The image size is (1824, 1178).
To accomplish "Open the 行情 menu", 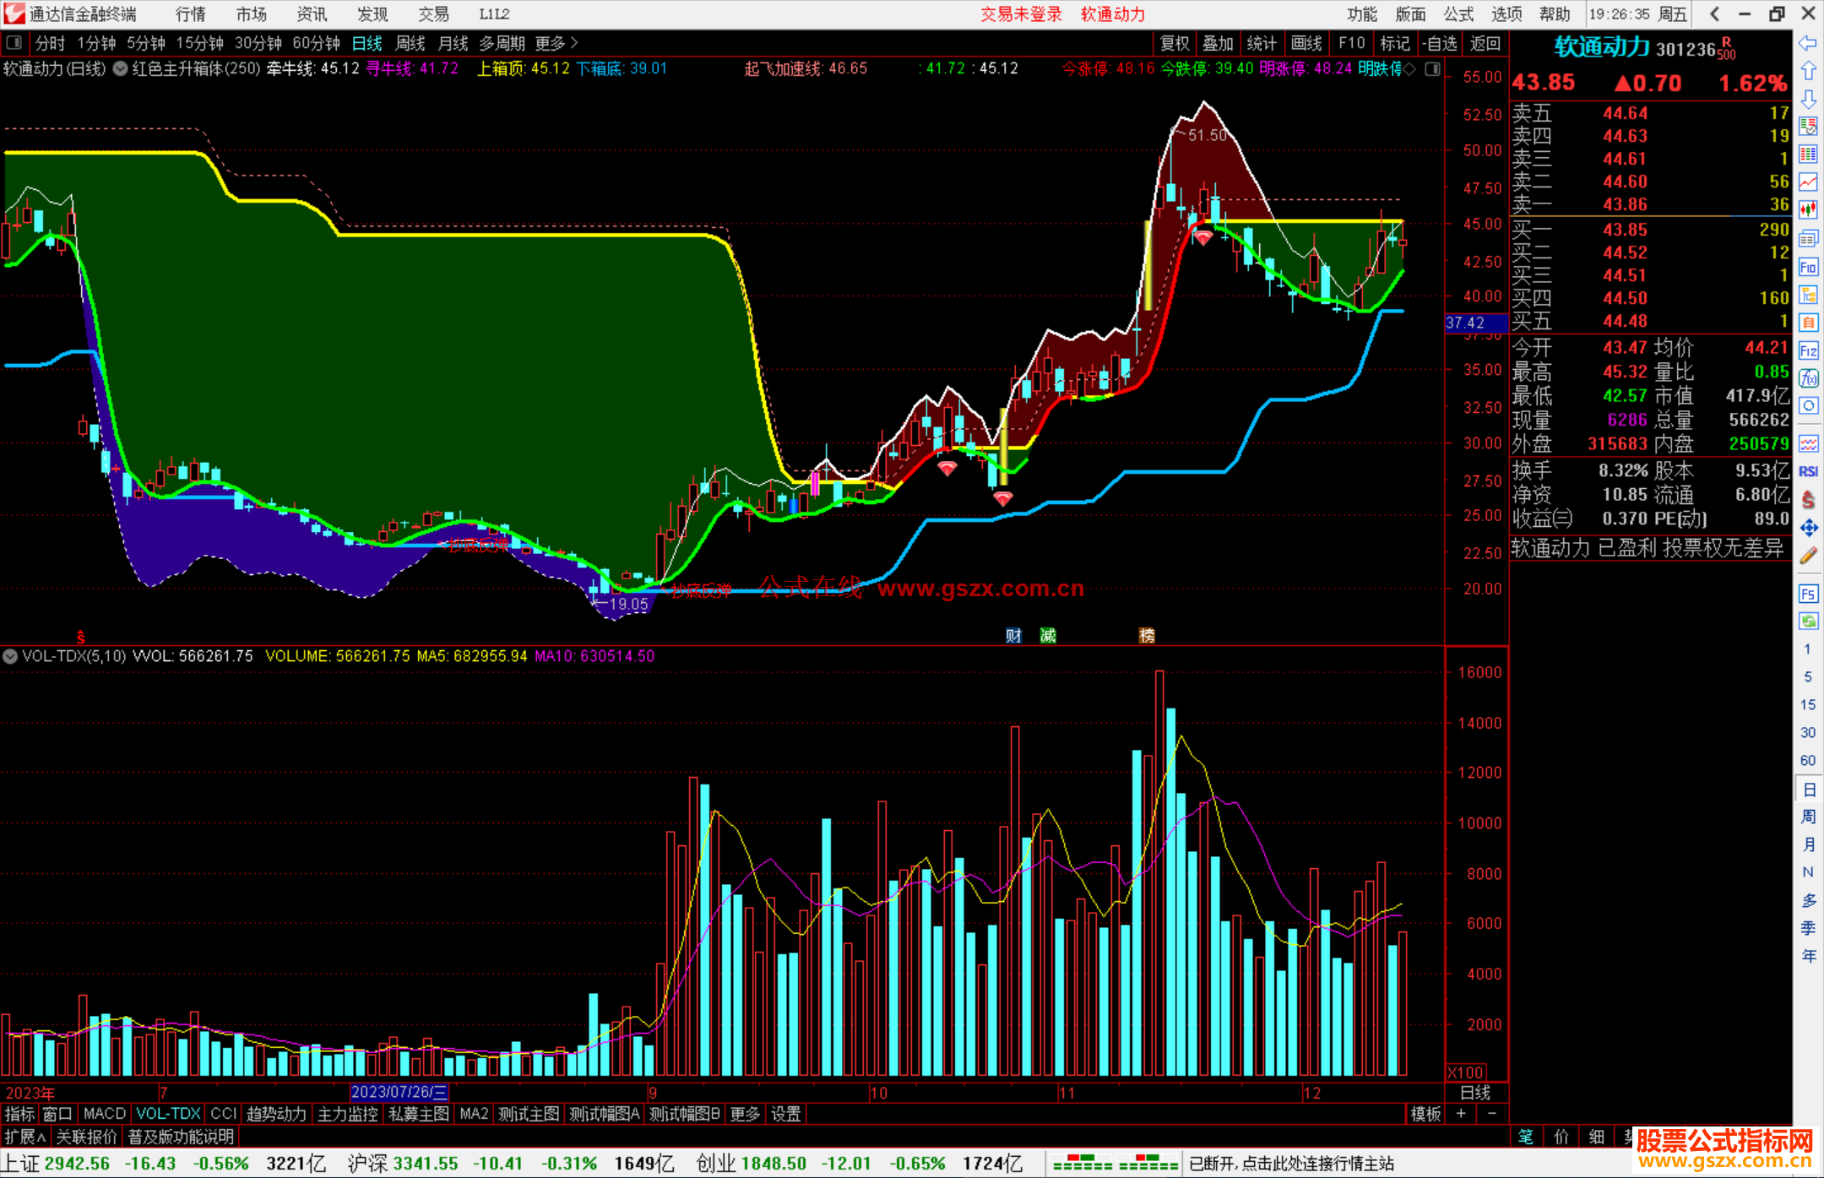I will tap(190, 14).
